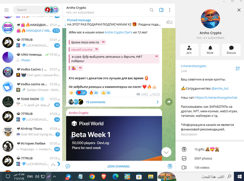The width and height of the screenshot is (244, 181).
Task: Open the notification center icon
Action: [8, 177]
